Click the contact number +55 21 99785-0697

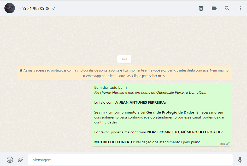click(37, 9)
